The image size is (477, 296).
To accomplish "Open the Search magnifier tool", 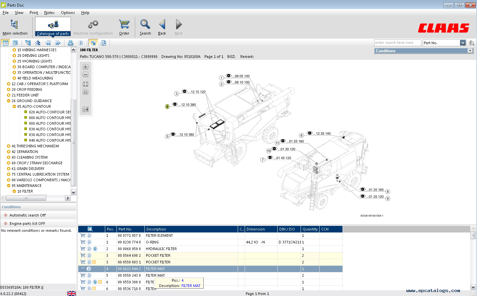I will tap(145, 27).
